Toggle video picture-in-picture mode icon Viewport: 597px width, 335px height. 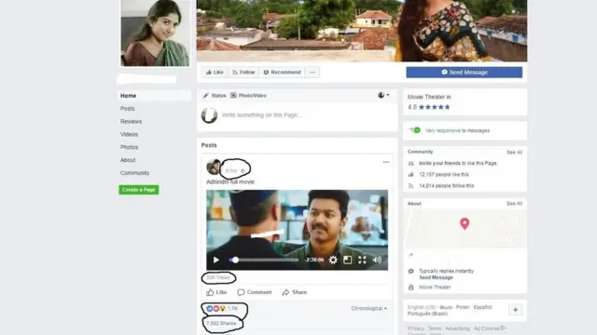coord(348,260)
